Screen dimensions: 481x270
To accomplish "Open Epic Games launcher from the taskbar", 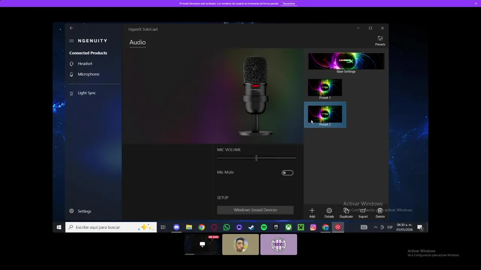I will coord(276,227).
